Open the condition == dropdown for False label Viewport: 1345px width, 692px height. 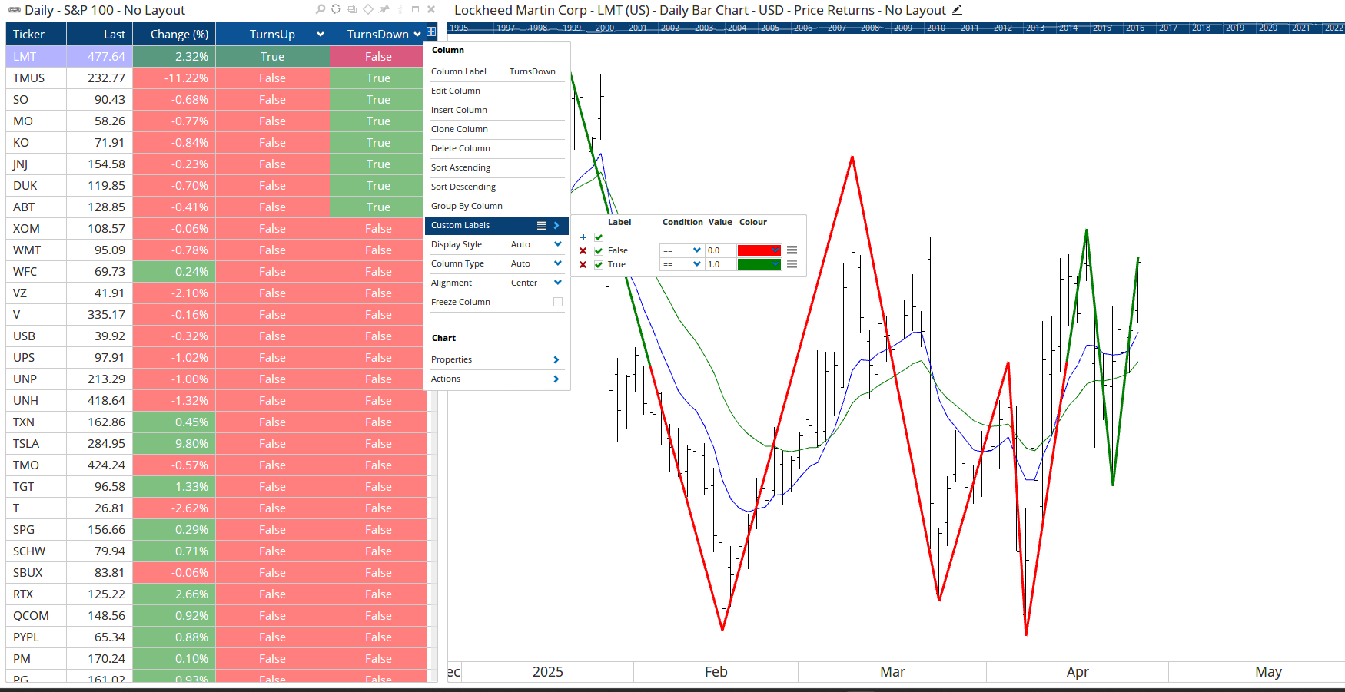682,250
